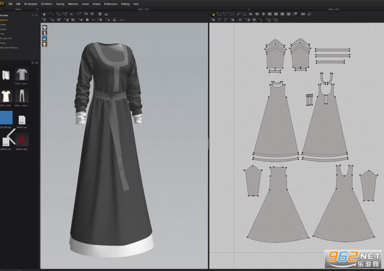
Task: Open the Edit menu
Action: pos(18,4)
